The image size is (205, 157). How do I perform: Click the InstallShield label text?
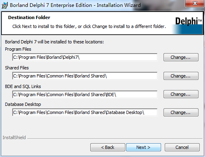(14, 138)
